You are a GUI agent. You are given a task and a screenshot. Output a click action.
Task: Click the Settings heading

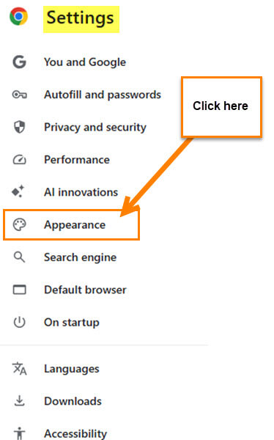(x=81, y=19)
